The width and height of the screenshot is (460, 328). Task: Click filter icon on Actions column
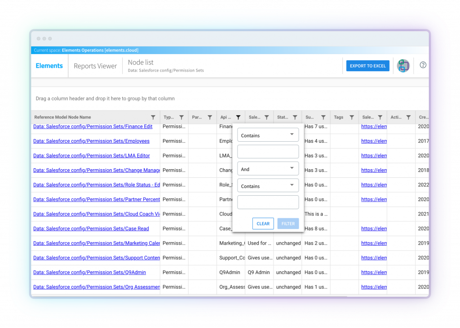(x=408, y=117)
